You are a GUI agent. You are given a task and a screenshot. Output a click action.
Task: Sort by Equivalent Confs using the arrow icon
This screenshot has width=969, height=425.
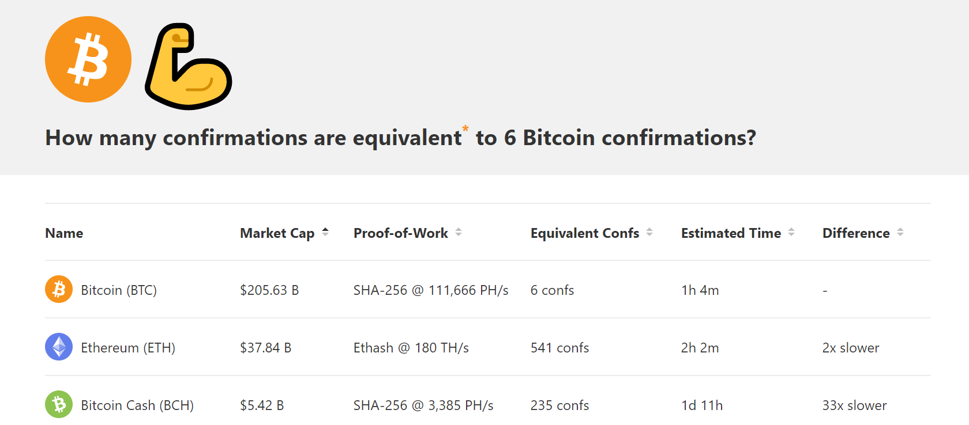coord(649,232)
